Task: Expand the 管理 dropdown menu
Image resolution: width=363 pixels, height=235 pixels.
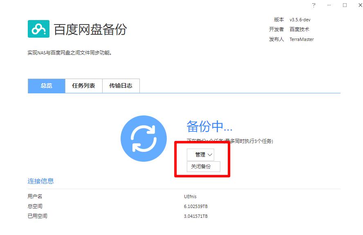Action: [200, 155]
